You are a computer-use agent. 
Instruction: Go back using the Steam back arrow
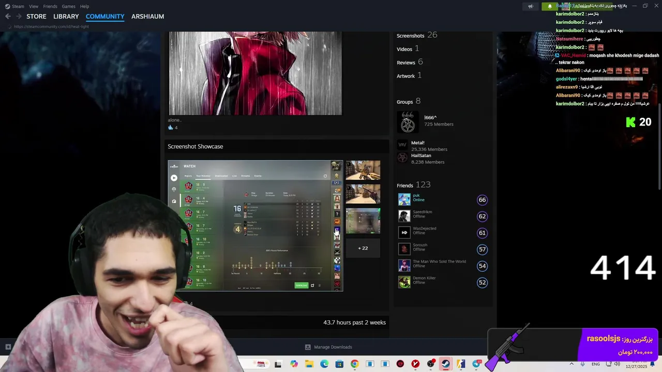[8, 17]
